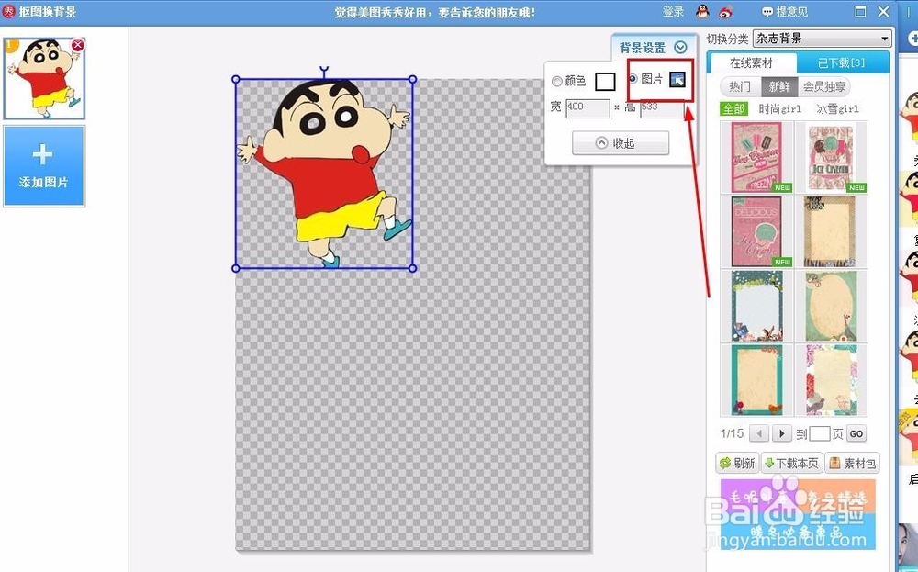Pick the floral birds cream background
The width and height of the screenshot is (918, 572).
pos(831,380)
